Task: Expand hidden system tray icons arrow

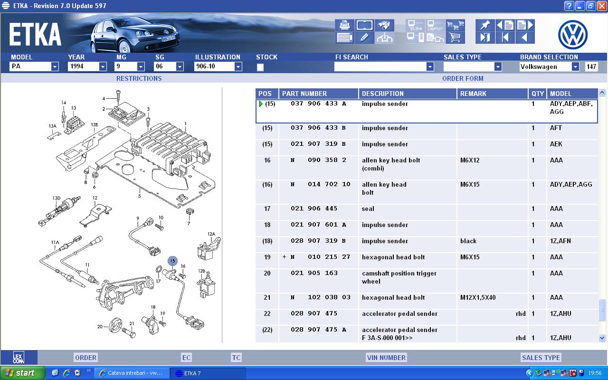Action: (530, 373)
